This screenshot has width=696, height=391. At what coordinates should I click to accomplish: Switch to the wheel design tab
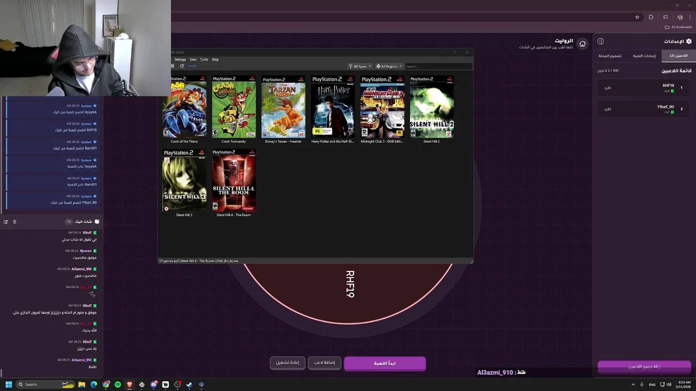coord(610,56)
